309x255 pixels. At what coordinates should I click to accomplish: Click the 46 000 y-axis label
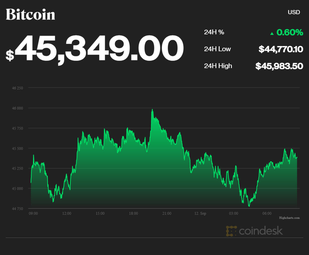[17, 108]
